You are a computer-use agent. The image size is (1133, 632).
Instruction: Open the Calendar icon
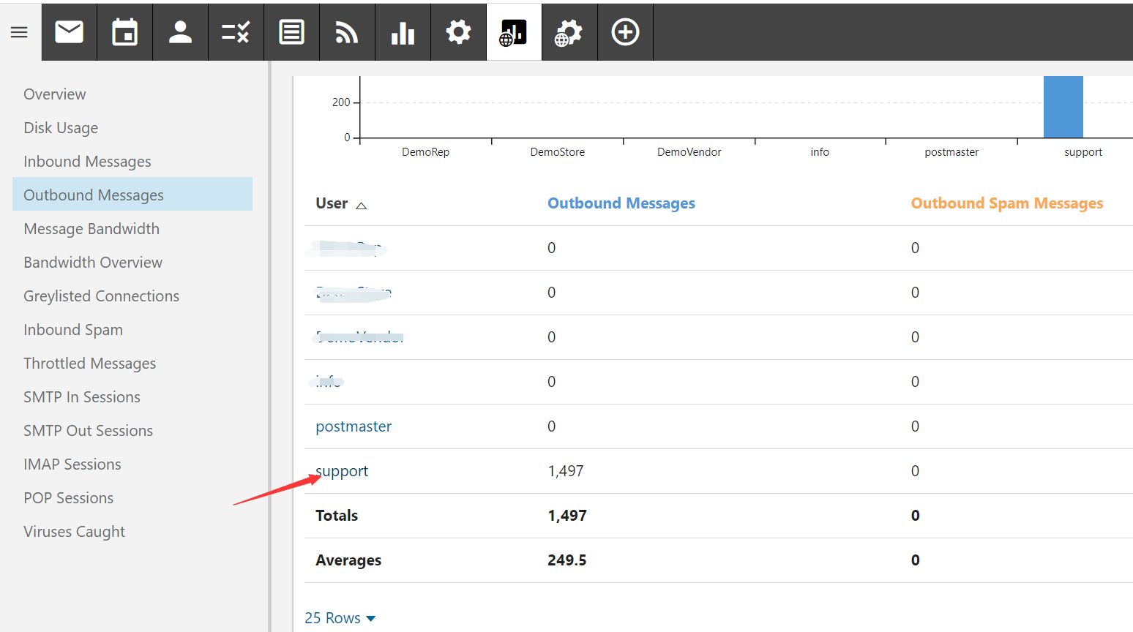pyautogui.click(x=124, y=31)
